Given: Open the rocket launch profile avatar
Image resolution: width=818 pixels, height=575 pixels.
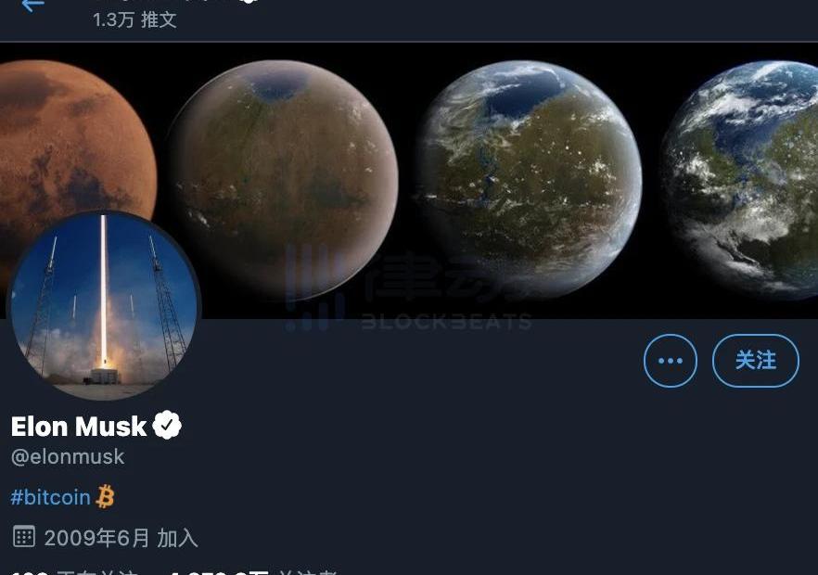Looking at the screenshot, I should click(103, 305).
